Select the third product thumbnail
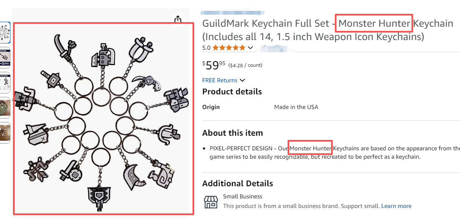Screen dimensions: 460x218 pyautogui.click(x=5, y=84)
